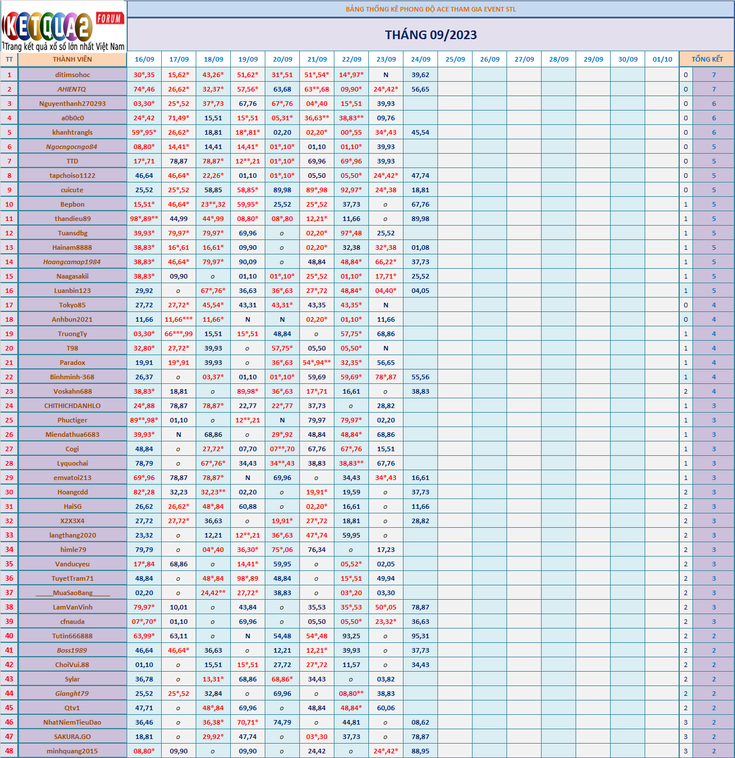Select member name Nguyenthanh270293
The height and width of the screenshot is (758, 735).
coord(73,104)
